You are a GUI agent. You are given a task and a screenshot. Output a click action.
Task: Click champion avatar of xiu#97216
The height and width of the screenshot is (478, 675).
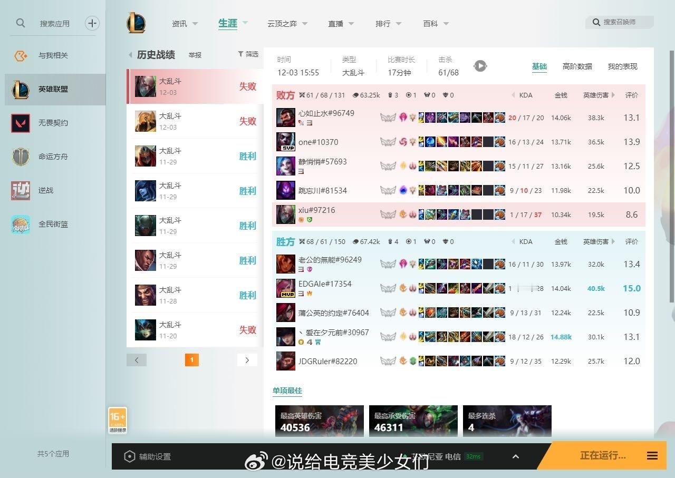tap(286, 214)
